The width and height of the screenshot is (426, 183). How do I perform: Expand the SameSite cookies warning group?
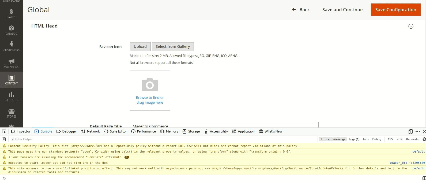9,157
